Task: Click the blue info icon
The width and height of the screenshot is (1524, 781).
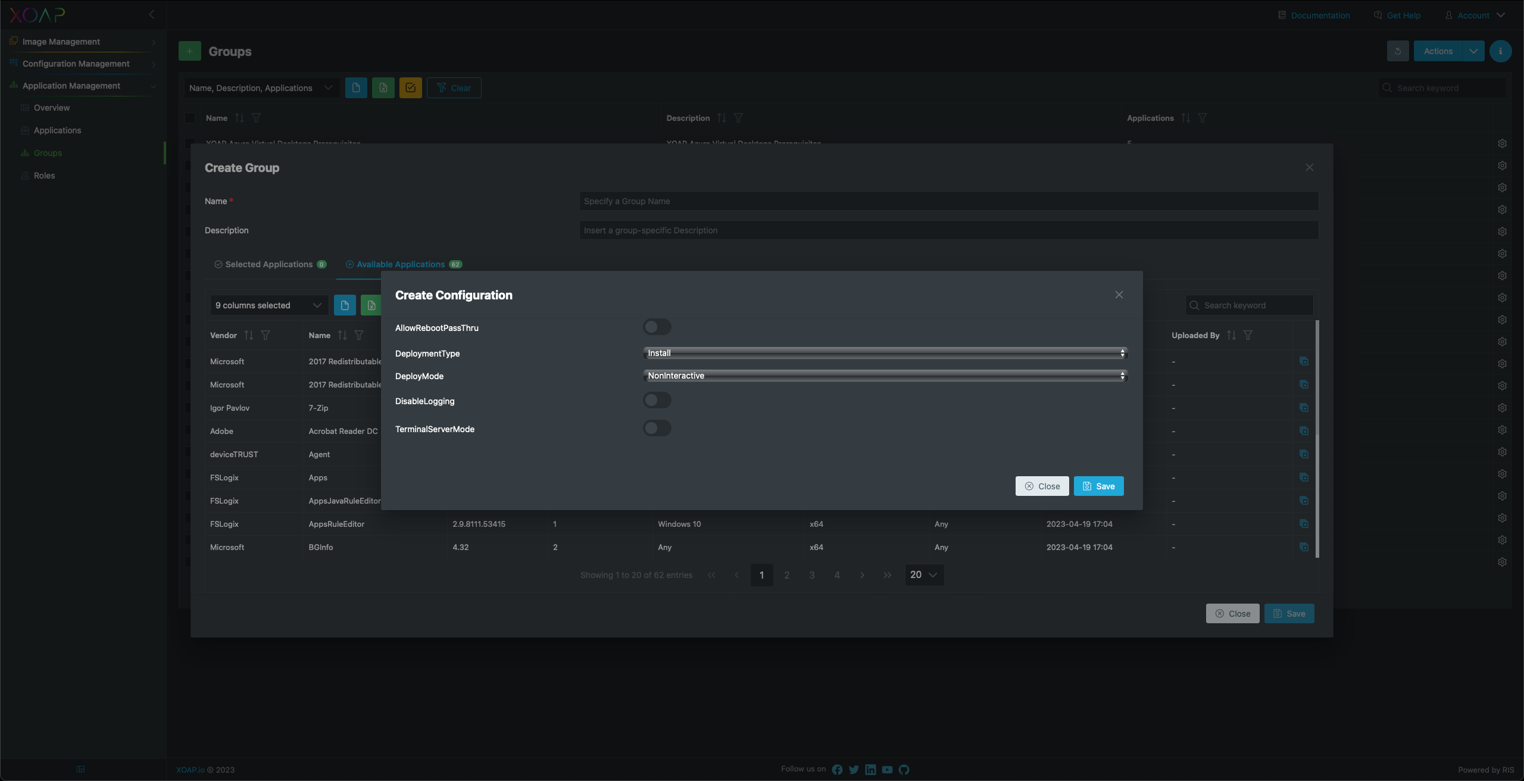Action: click(x=1500, y=51)
